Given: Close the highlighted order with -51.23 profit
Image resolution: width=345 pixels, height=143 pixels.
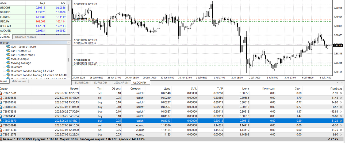Looking at the screenshot, I should pyautogui.click(x=341, y=121).
